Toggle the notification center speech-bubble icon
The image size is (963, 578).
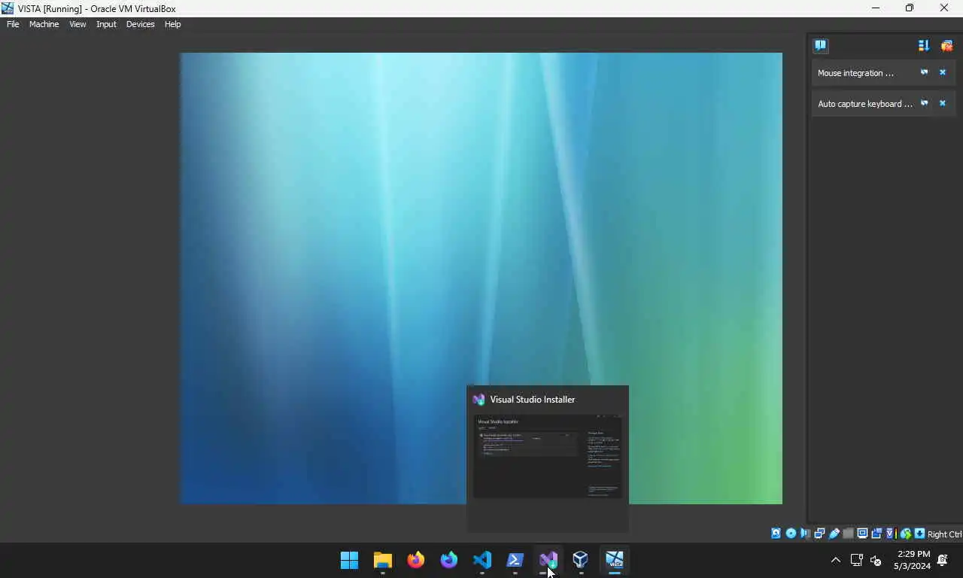820,45
